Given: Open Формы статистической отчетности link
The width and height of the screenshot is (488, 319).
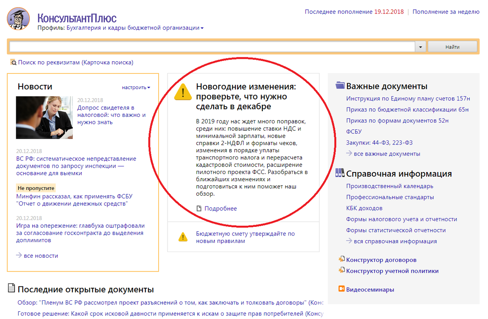Looking at the screenshot, I should (x=396, y=230).
